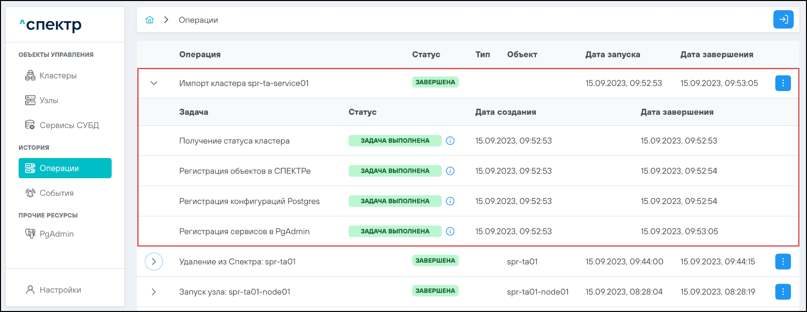807x312 pixels.
Task: Open info icon for Получение статуса кластера task
Action: click(450, 141)
